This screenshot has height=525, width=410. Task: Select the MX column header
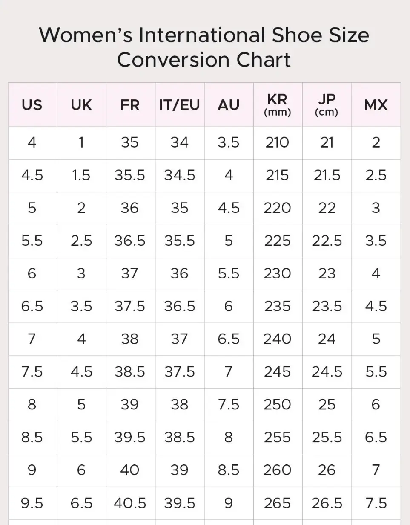(x=376, y=104)
